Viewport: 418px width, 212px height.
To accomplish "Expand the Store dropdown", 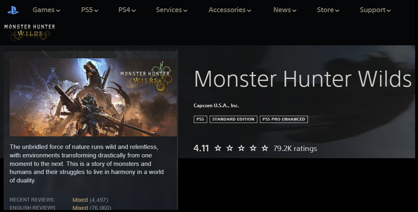I will [328, 10].
